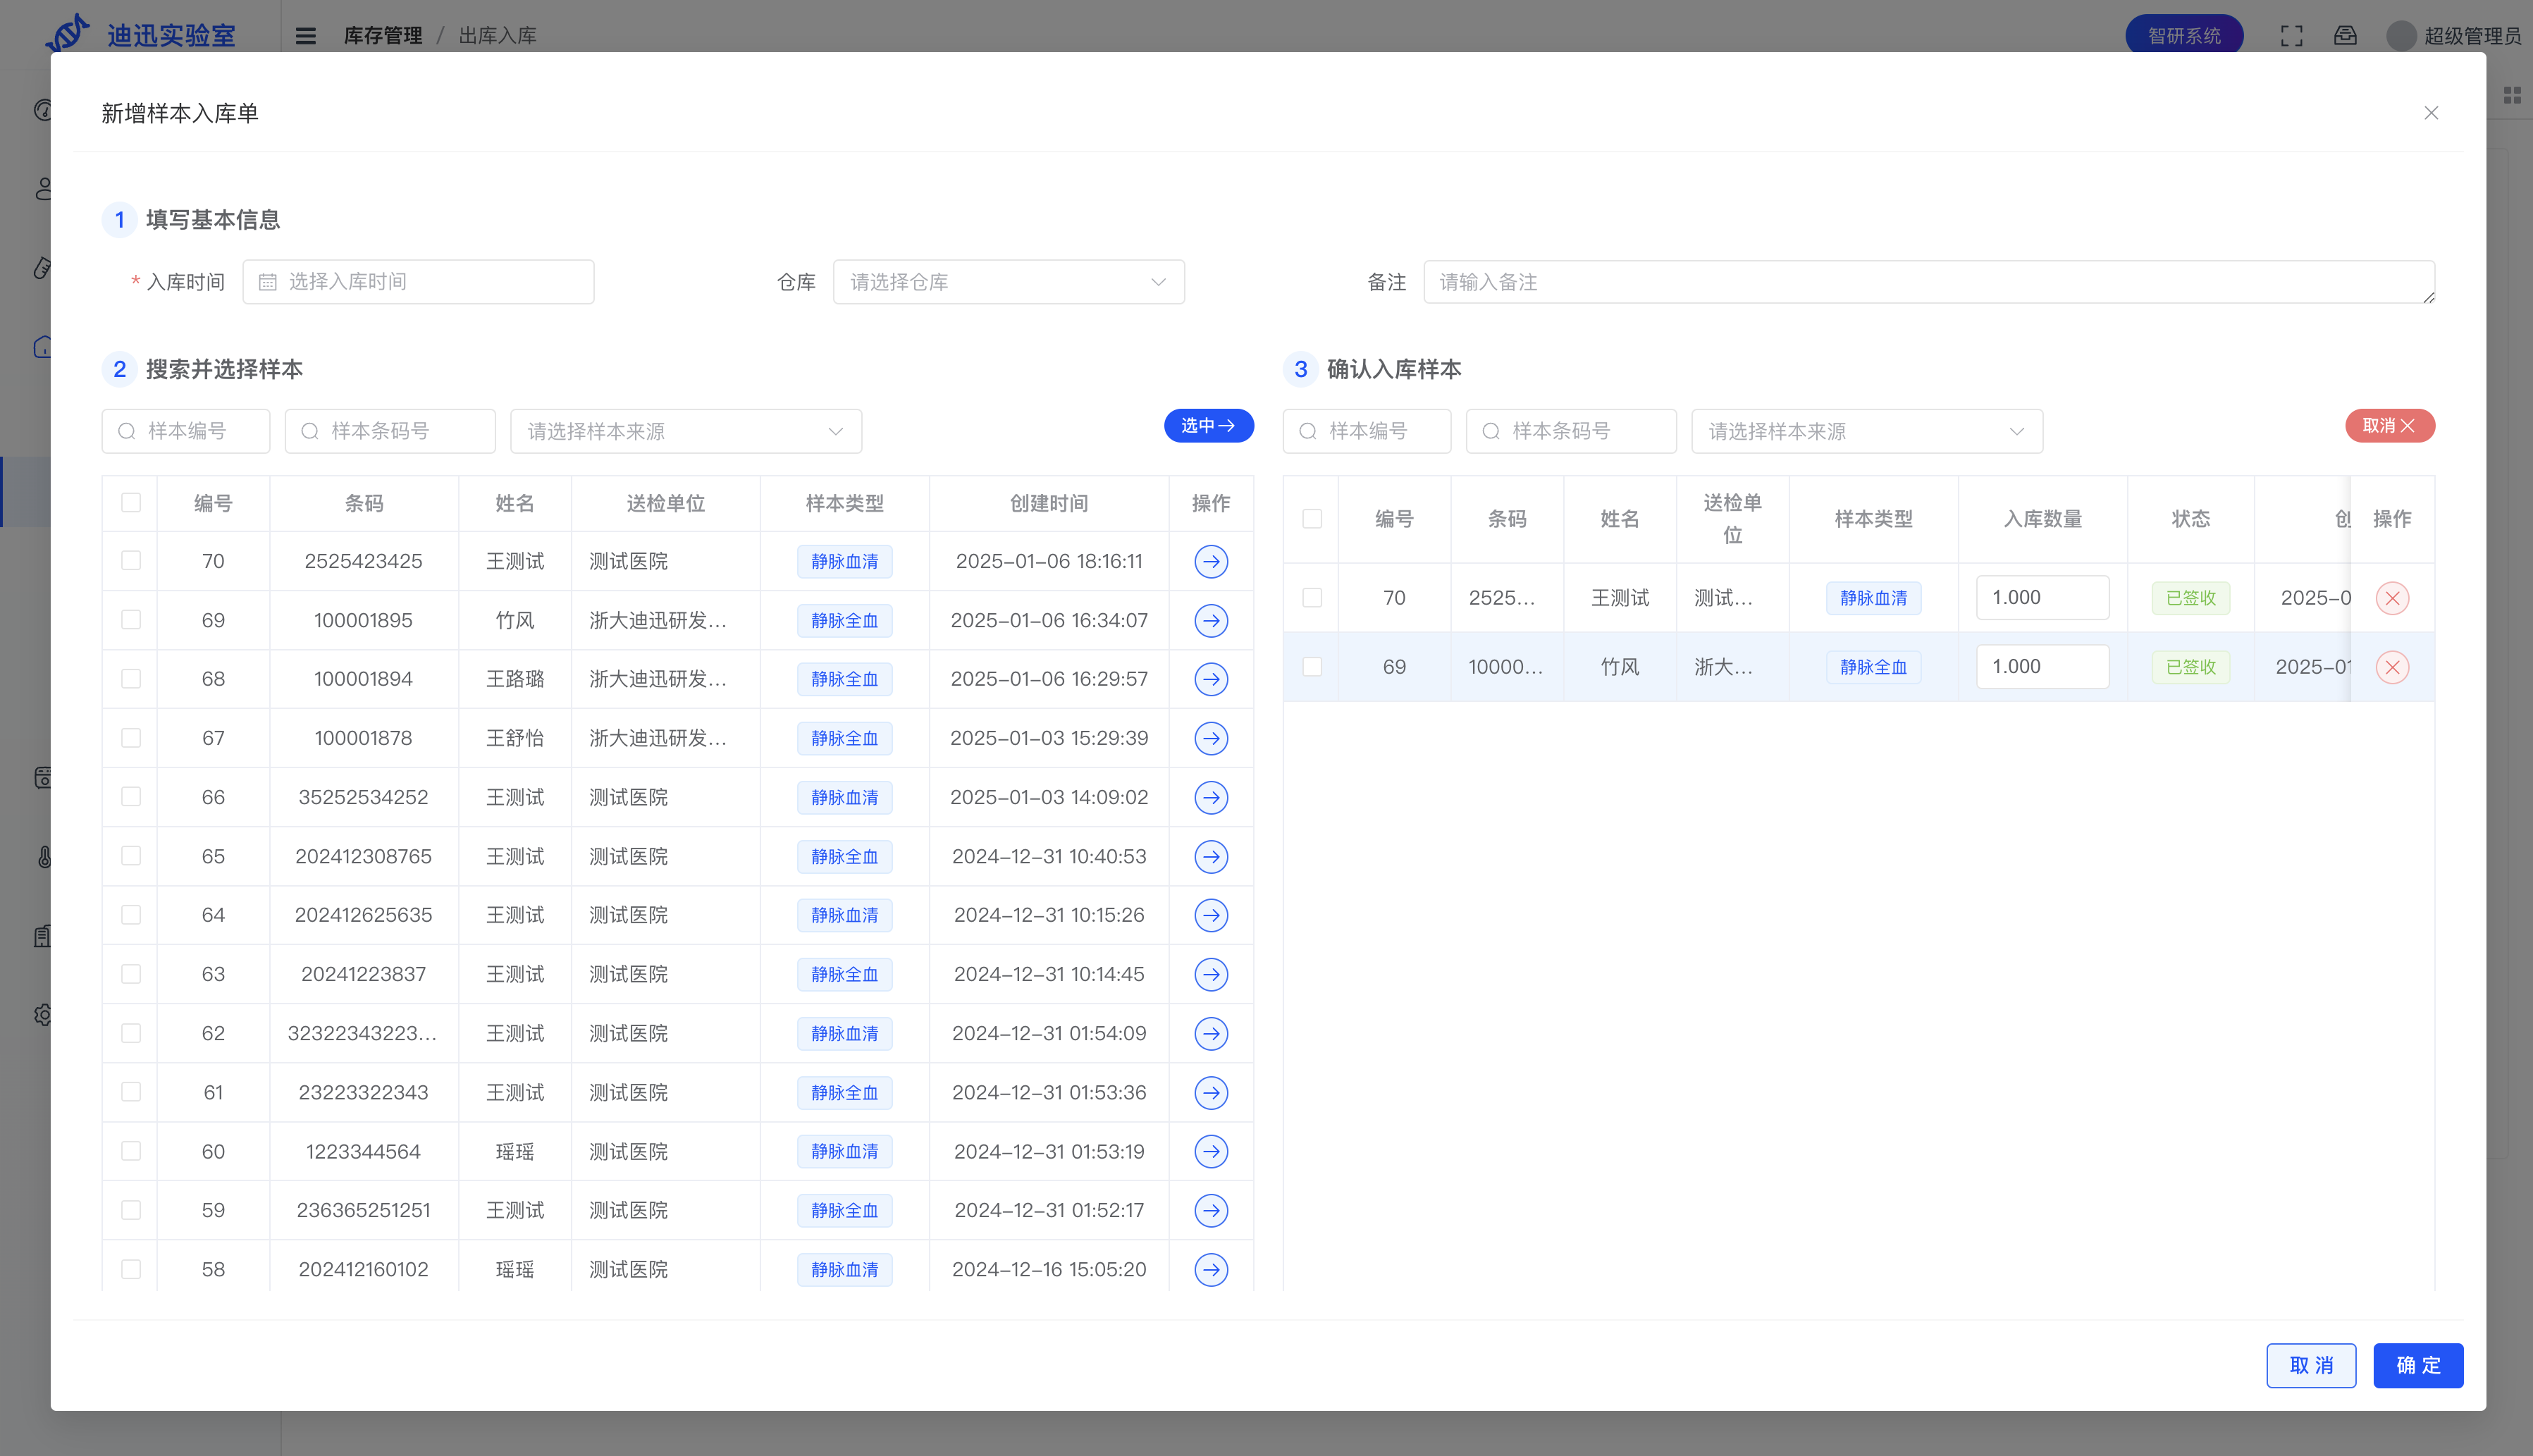Image resolution: width=2533 pixels, height=1456 pixels.
Task: Click right 样本编号 search field
Action: coord(1366,431)
